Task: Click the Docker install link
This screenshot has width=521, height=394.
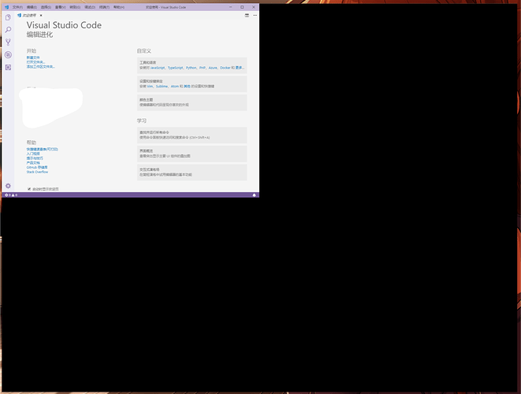Action: 225,68
